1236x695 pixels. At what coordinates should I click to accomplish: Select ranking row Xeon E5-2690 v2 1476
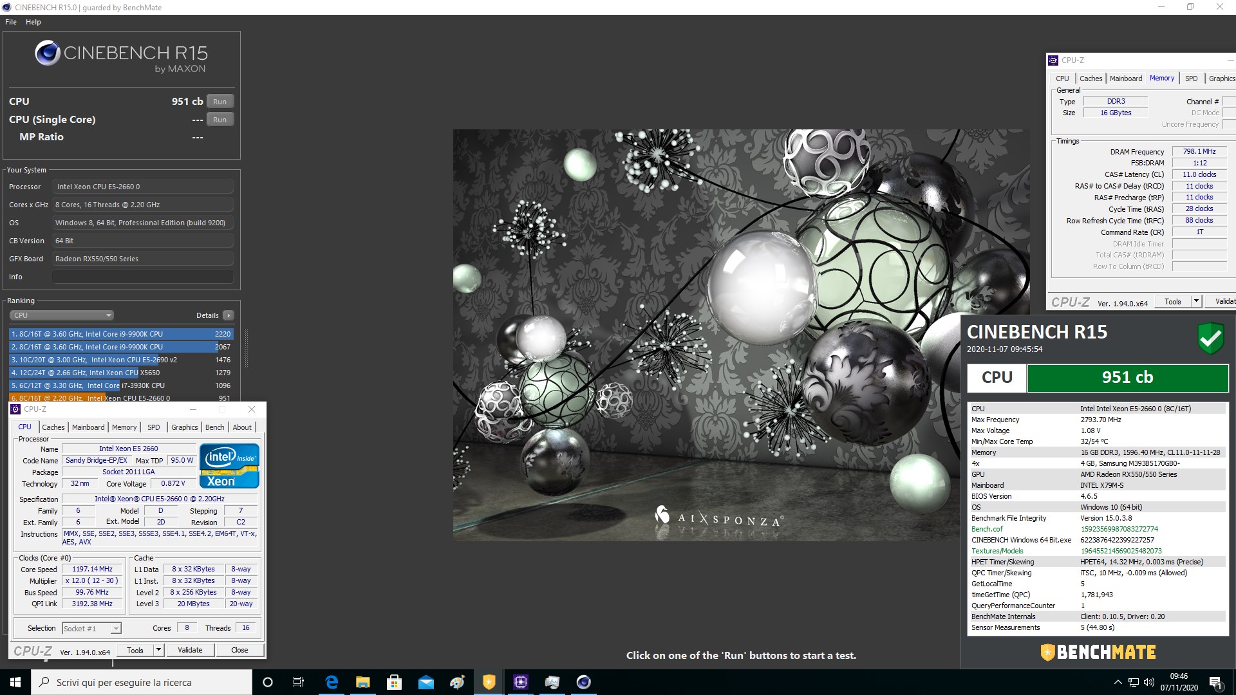[x=121, y=360]
